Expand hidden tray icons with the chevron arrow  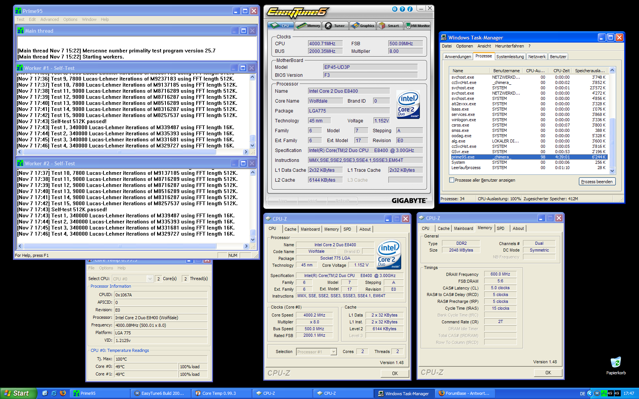pos(590,393)
